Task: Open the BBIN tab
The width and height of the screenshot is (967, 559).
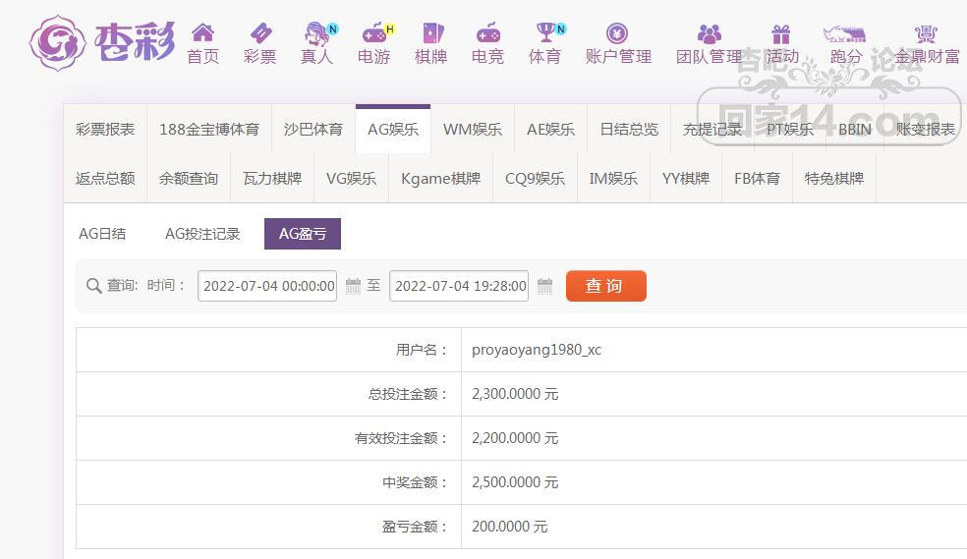Action: (x=855, y=130)
